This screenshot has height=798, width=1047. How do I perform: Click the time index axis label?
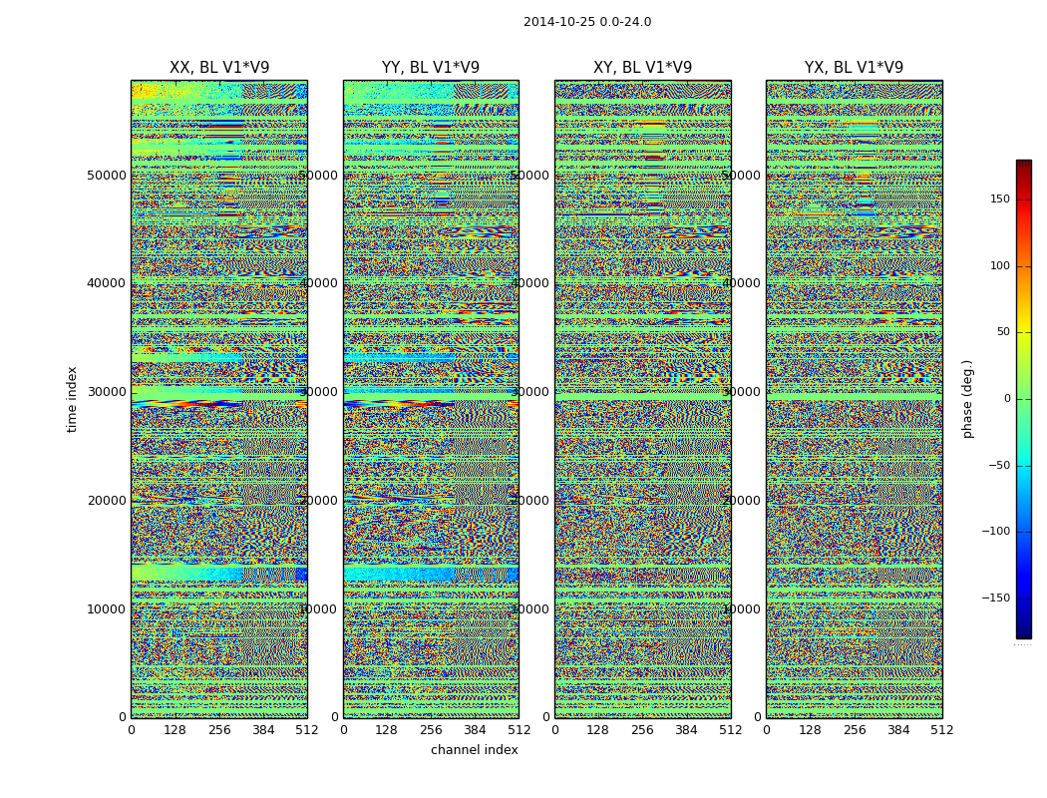[x=72, y=399]
